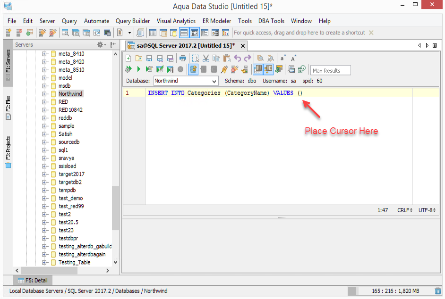Open the CRLF line ending selector
The width and height of the screenshot is (445, 299).
[405, 210]
